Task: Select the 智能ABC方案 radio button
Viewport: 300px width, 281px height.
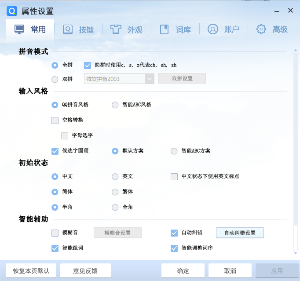Action: pos(174,151)
